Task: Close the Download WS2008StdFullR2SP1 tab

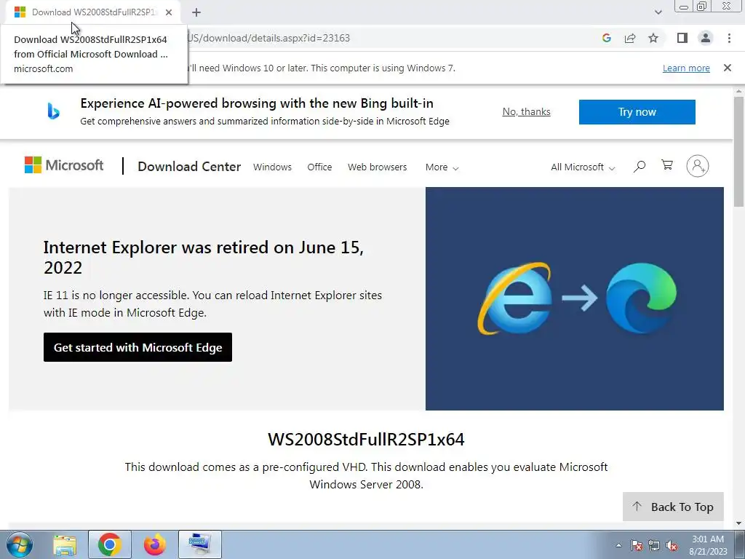Action: (x=169, y=12)
